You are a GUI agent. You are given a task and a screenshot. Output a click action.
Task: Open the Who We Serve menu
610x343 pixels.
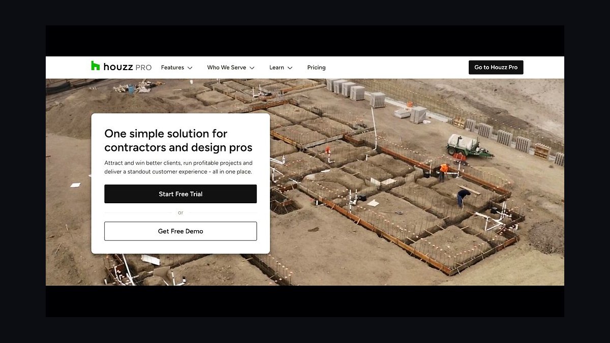pyautogui.click(x=226, y=68)
